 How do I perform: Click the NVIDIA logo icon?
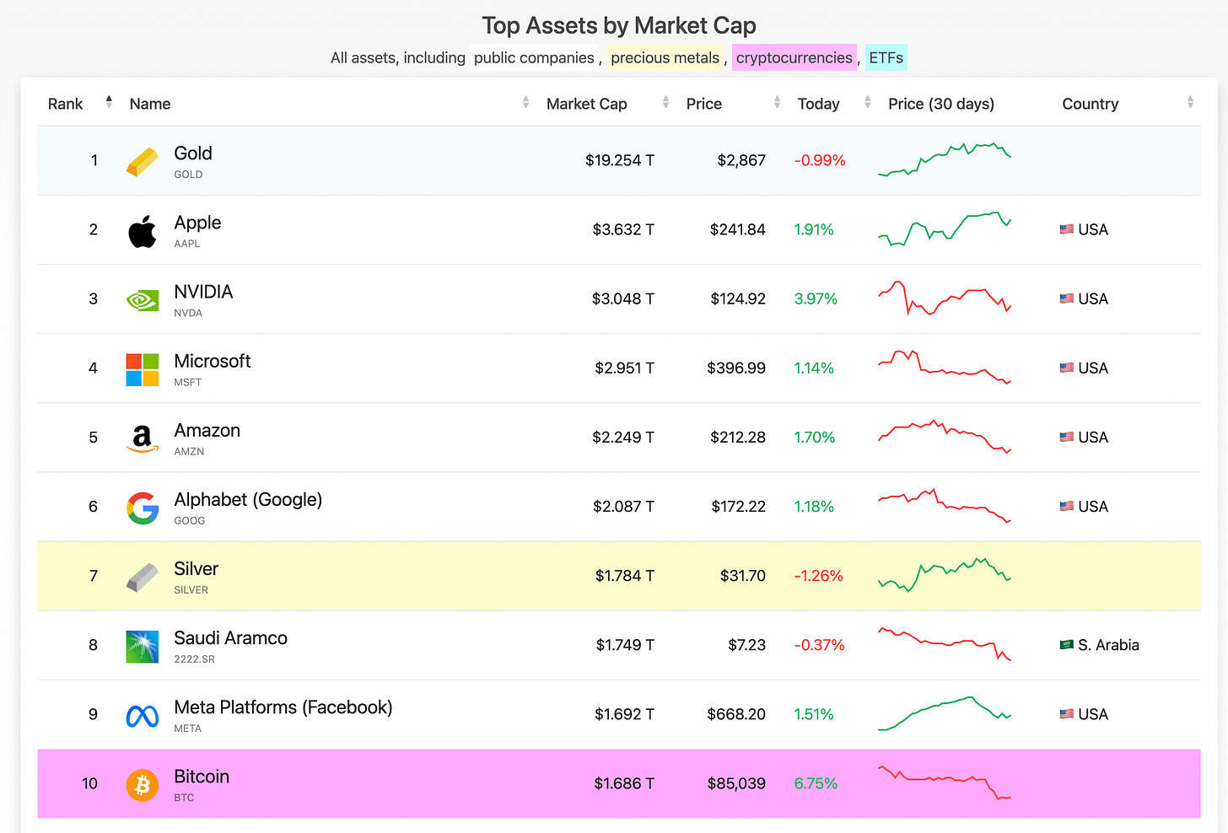tap(143, 300)
